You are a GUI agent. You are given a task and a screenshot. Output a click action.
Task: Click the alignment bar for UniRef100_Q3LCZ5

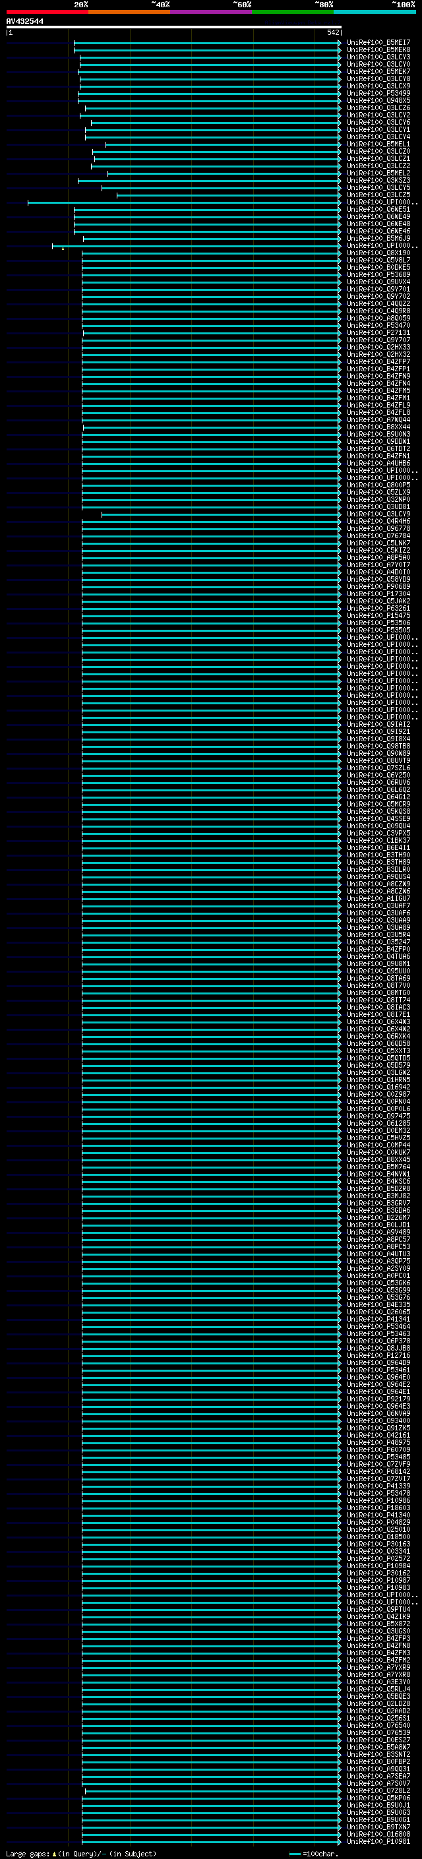tap(229, 195)
